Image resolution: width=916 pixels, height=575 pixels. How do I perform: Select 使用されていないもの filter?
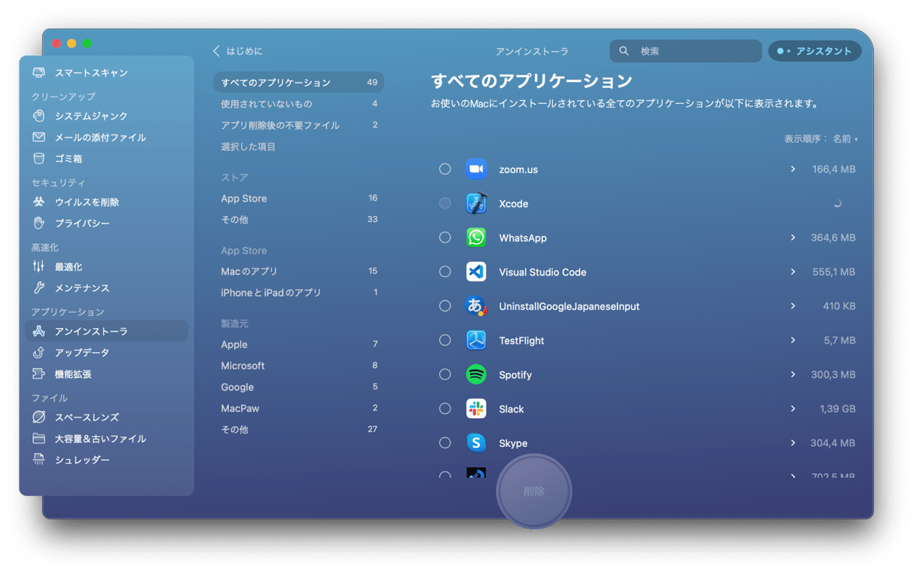pos(298,104)
